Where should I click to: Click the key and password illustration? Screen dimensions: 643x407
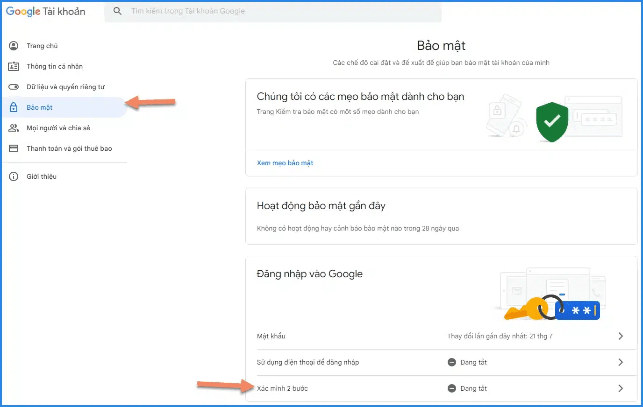(551, 294)
